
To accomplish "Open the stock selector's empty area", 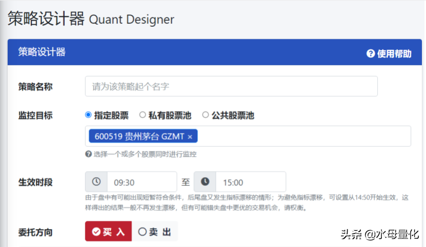I will (x=302, y=137).
